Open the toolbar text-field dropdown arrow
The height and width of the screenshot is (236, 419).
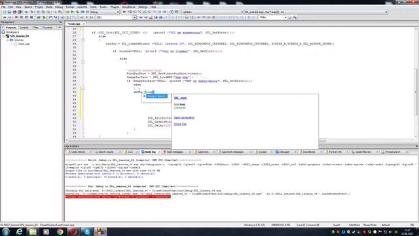tap(134, 18)
